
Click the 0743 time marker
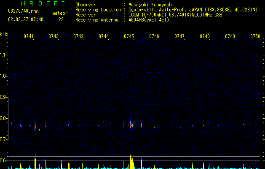coord(78,36)
